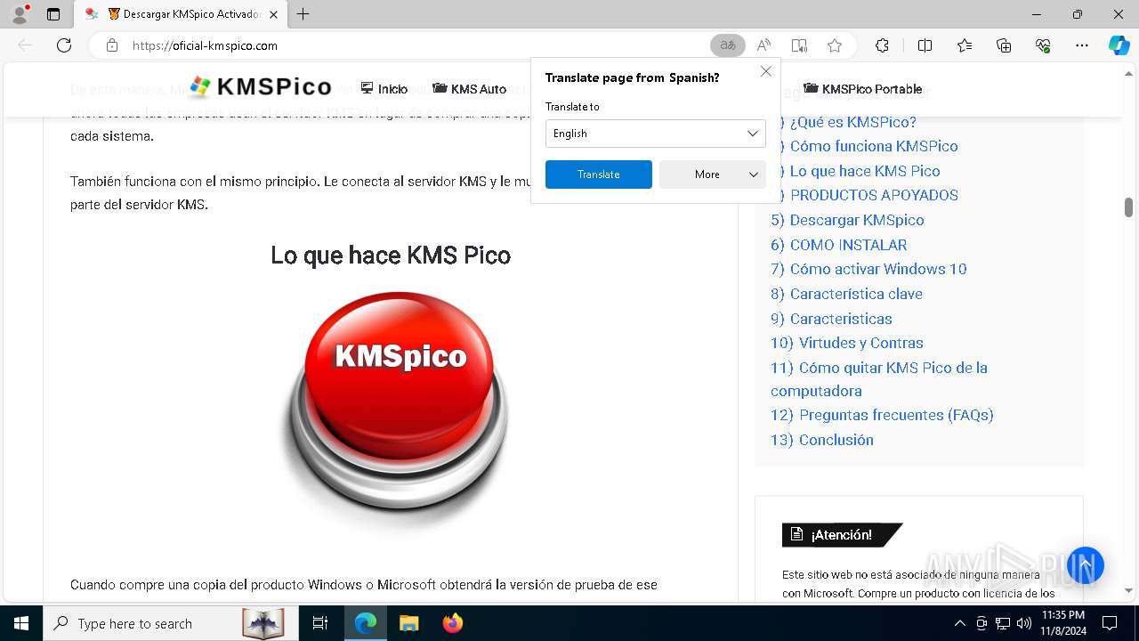Open Microsoft Edge from the taskbar
The image size is (1139, 641).
click(x=366, y=623)
